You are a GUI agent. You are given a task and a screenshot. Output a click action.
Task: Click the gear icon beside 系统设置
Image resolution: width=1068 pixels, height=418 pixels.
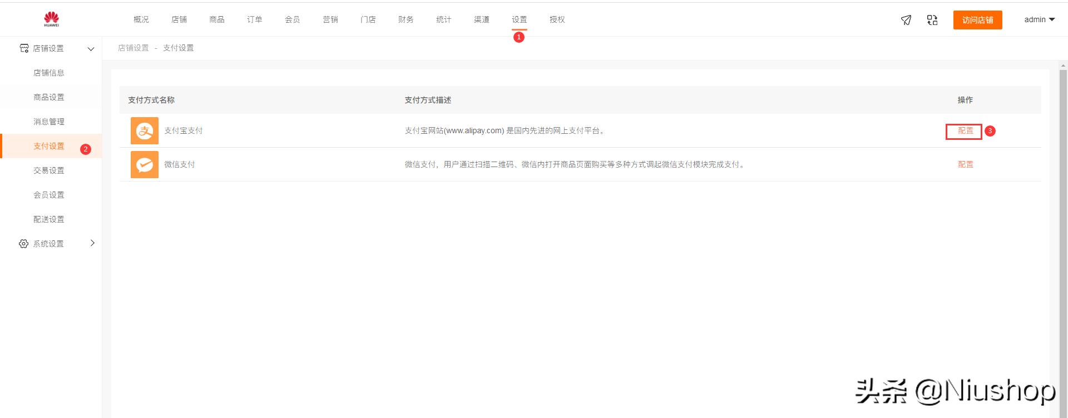tap(23, 244)
